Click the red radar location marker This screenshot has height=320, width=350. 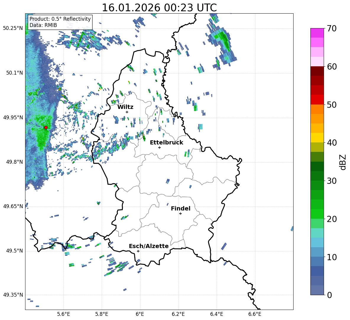pos(46,128)
